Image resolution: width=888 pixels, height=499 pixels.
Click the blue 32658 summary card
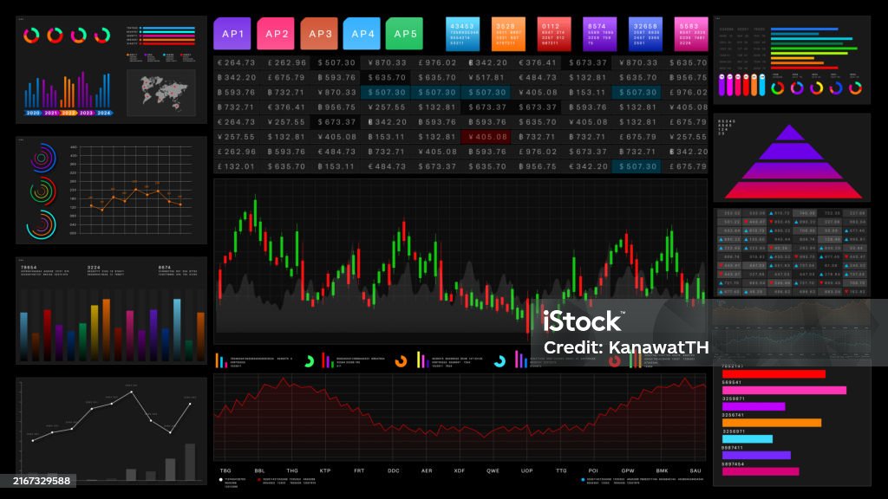(x=645, y=34)
